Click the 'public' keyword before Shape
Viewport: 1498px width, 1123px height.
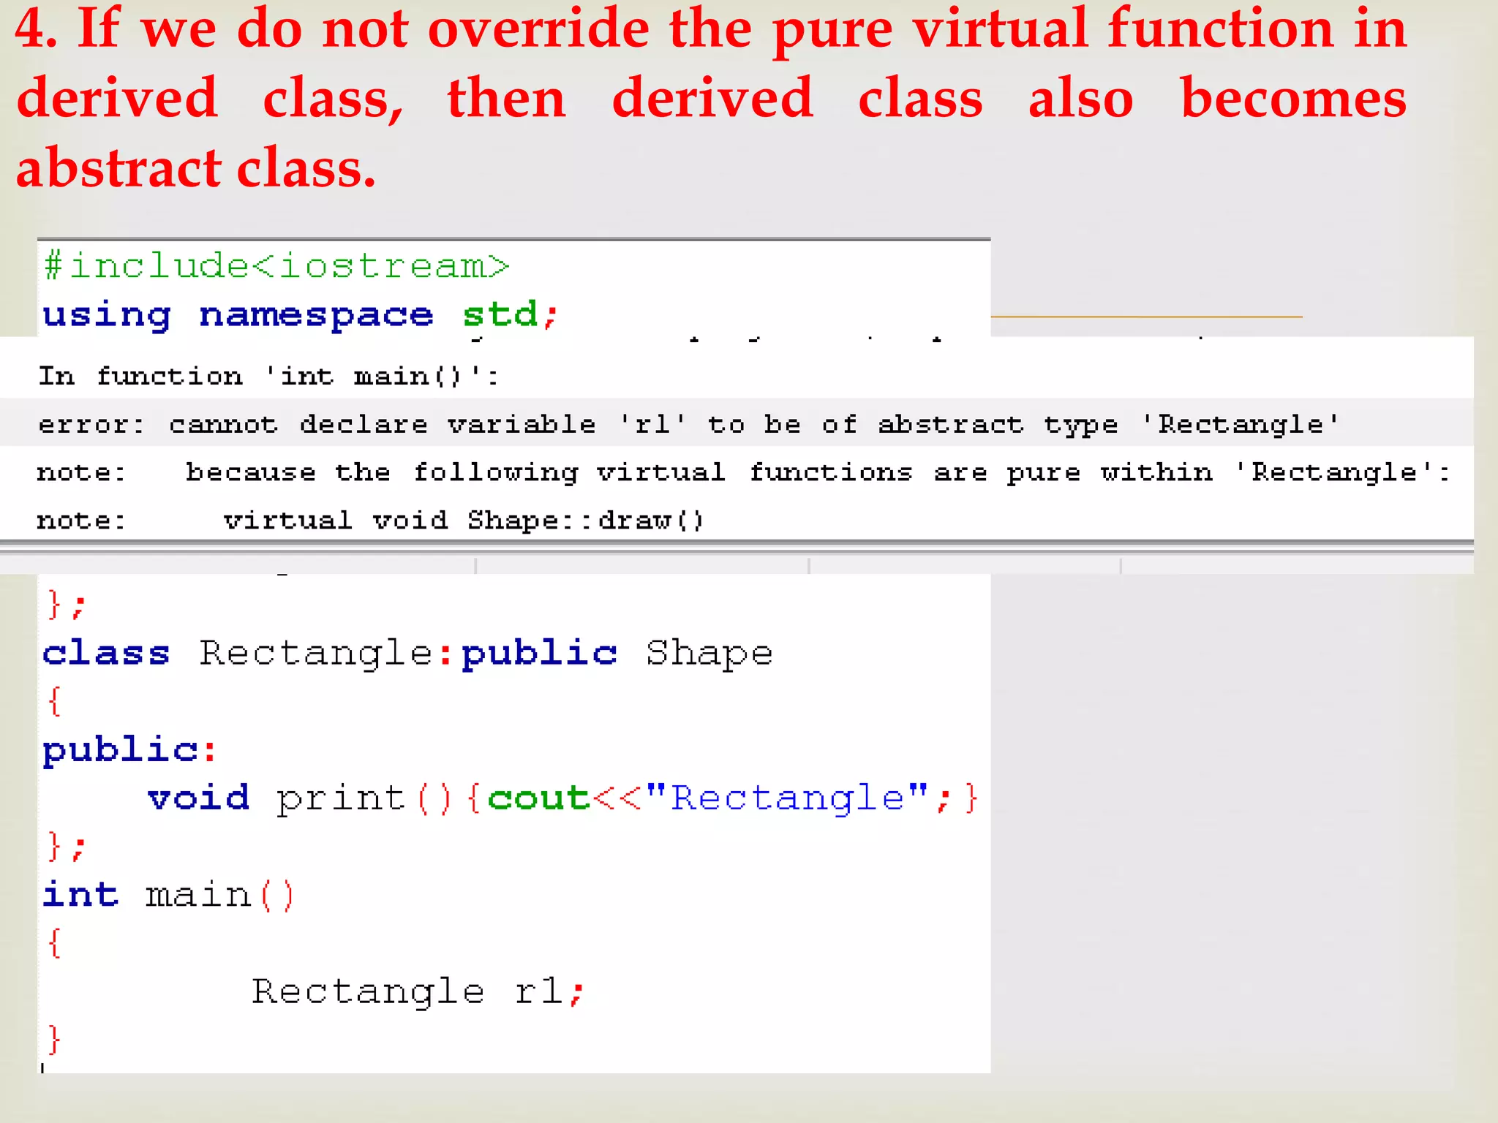(x=539, y=653)
